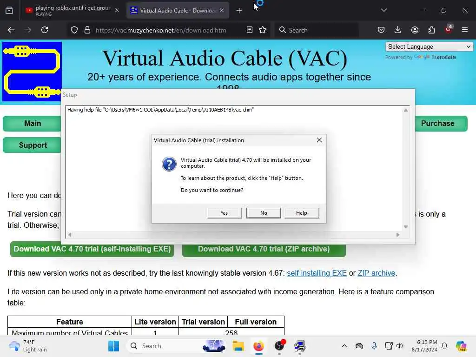Click the microphone tray icon
This screenshot has height=357, width=476.
click(374, 346)
